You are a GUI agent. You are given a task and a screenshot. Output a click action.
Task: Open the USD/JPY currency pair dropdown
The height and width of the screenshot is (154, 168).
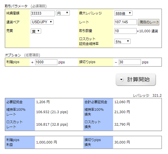42,22
